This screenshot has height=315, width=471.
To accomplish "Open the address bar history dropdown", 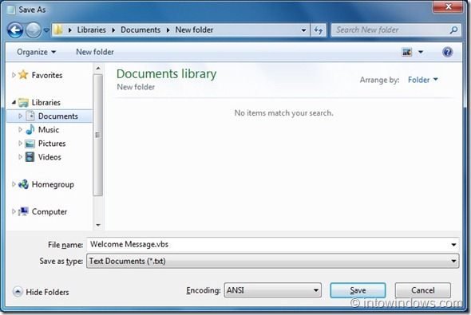I will click(303, 30).
